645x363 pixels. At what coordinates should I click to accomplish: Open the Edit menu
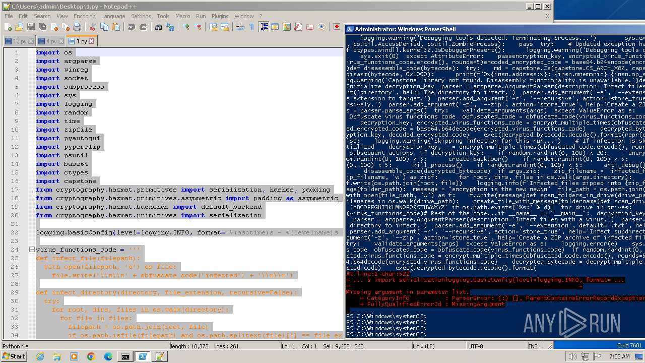point(23,16)
